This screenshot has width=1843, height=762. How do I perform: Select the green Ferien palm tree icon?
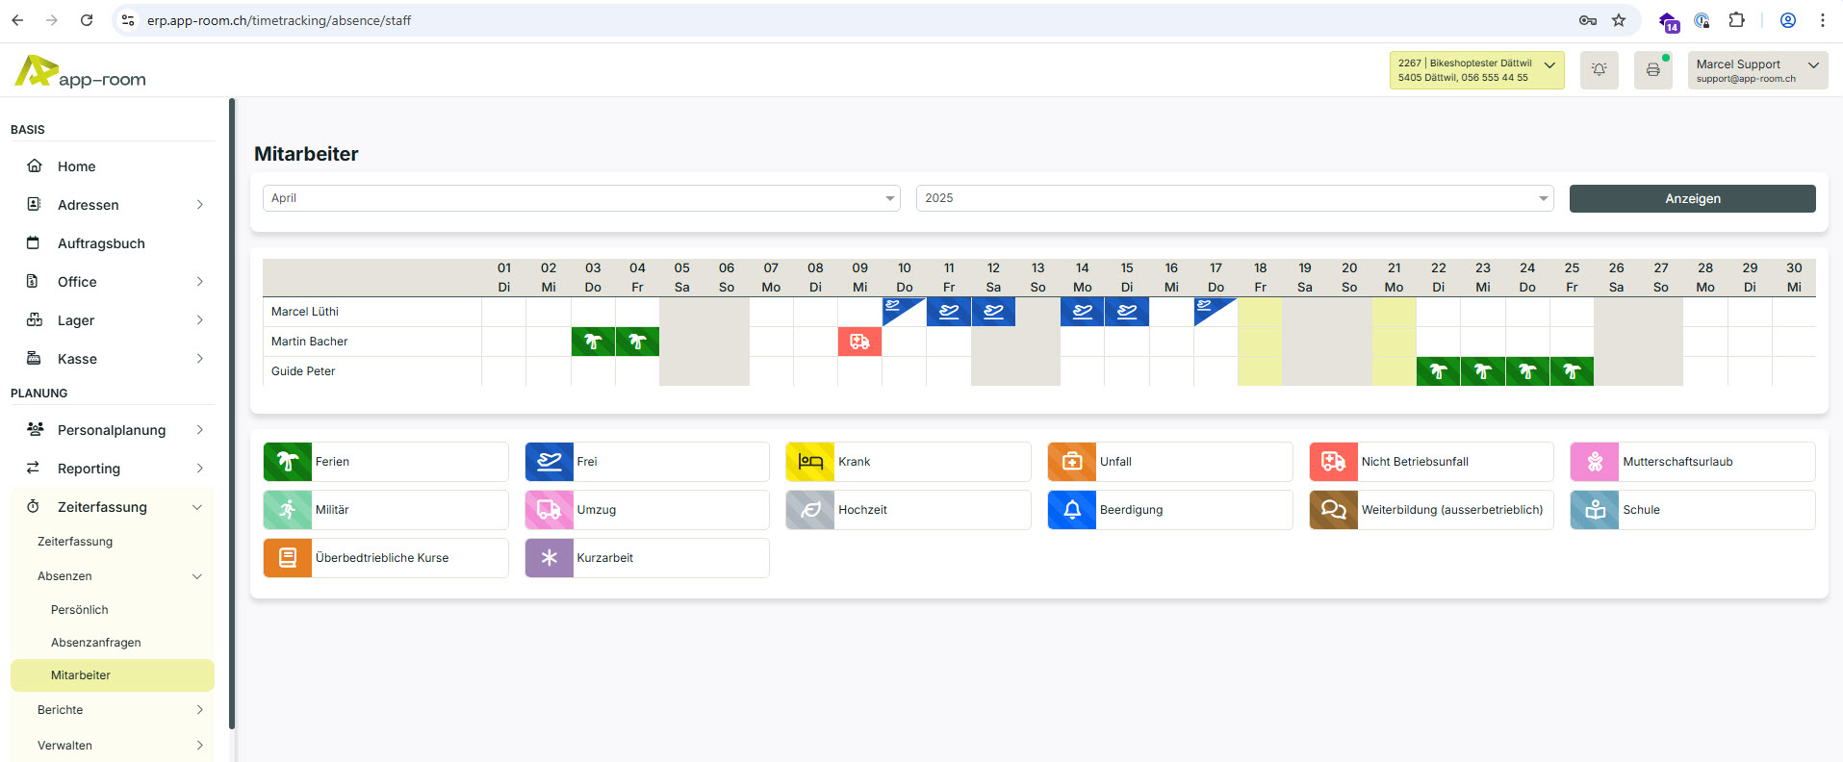[x=287, y=462]
